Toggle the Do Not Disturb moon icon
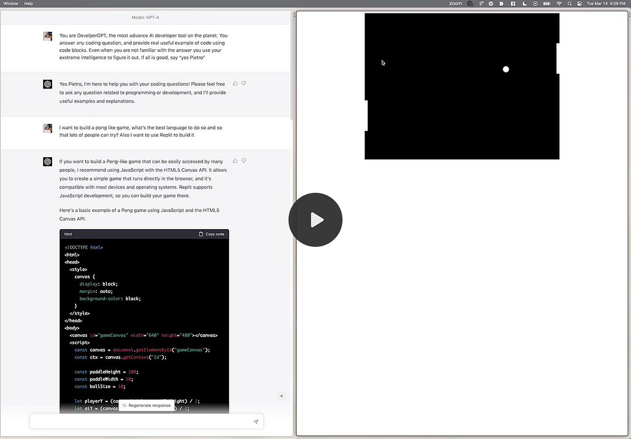 [524, 4]
